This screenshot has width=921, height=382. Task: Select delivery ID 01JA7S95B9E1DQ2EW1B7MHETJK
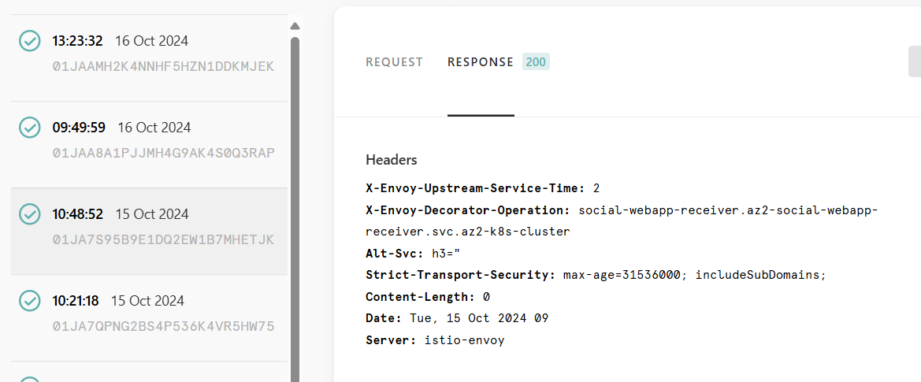(163, 239)
